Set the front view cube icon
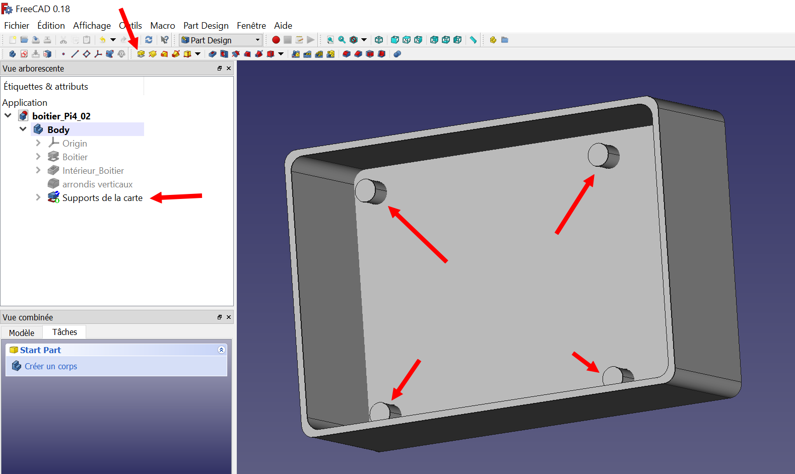 pos(395,40)
